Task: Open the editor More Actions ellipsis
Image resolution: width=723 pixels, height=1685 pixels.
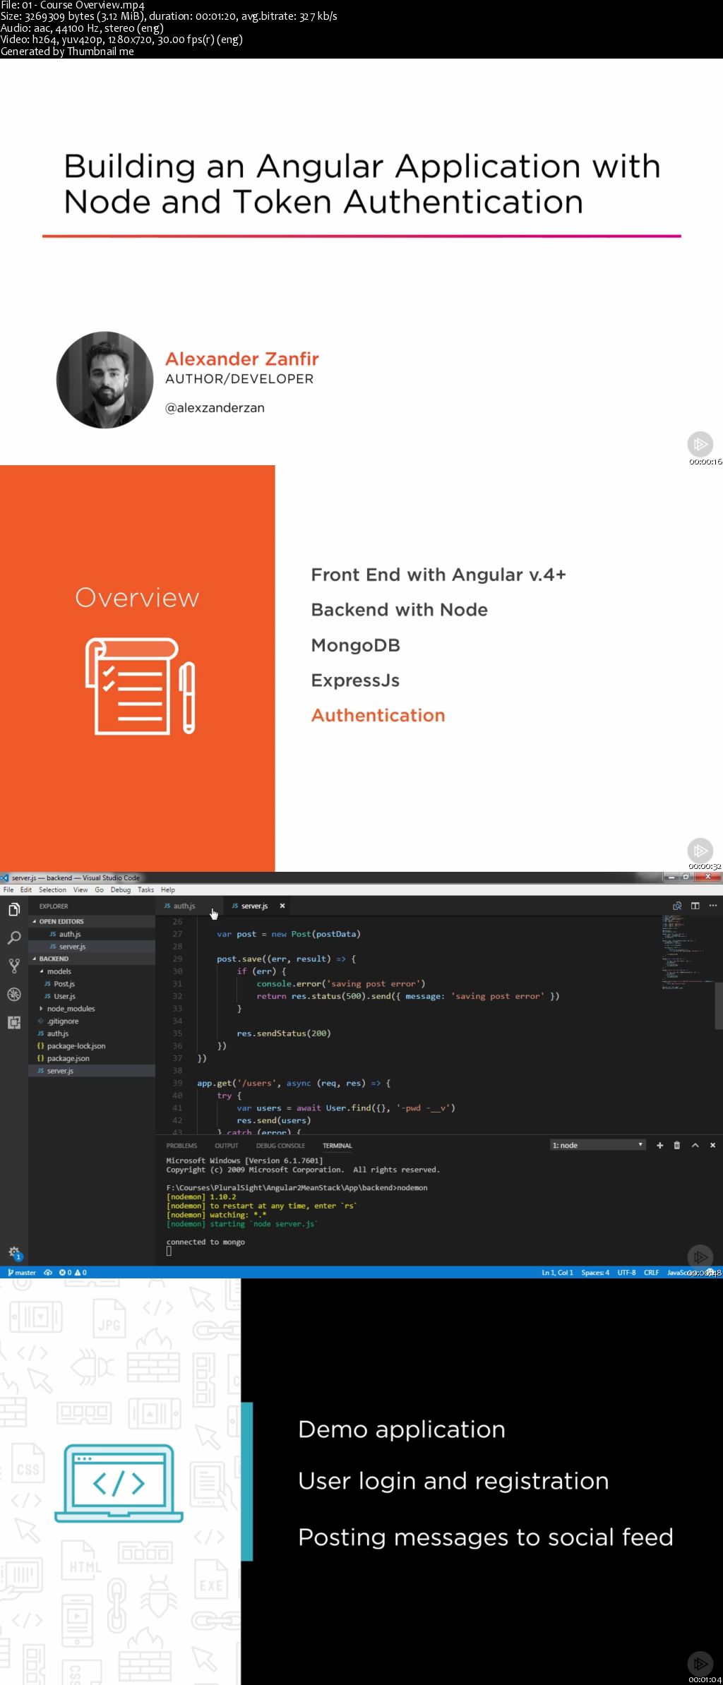Action: (713, 906)
